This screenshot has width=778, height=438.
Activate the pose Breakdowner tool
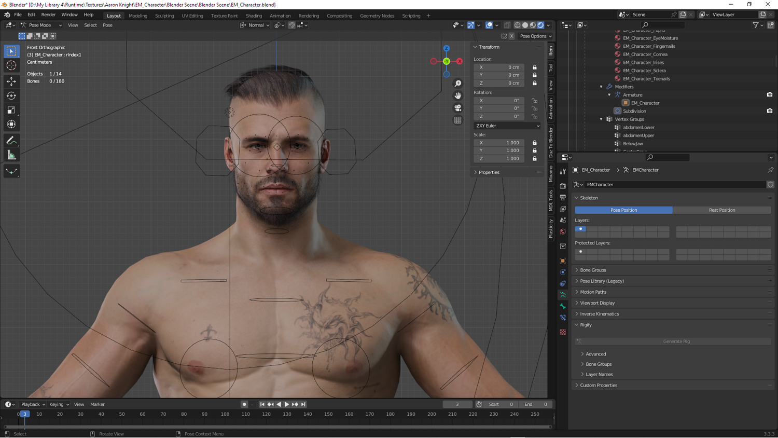click(11, 171)
